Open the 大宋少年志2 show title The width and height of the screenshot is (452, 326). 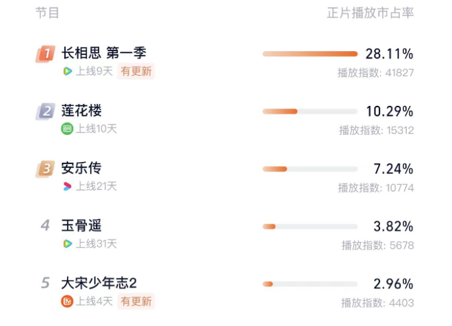[x=99, y=283]
